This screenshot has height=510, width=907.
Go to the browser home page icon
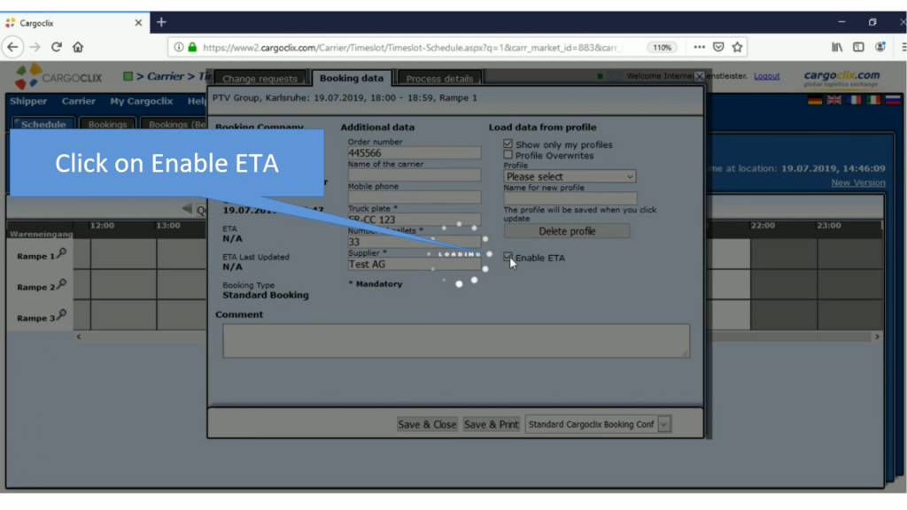pos(78,47)
